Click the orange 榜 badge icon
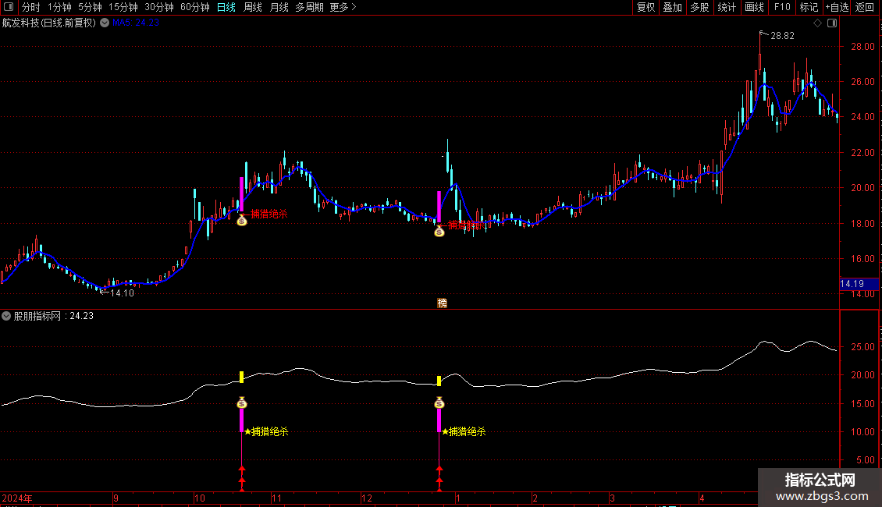This screenshot has height=507, width=882. pos(442,303)
